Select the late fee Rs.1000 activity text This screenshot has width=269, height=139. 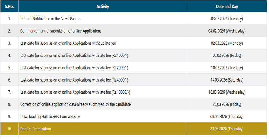74,56
